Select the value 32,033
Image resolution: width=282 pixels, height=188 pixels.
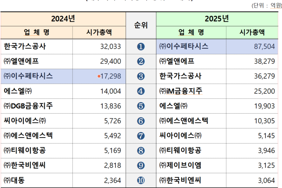click(111, 47)
